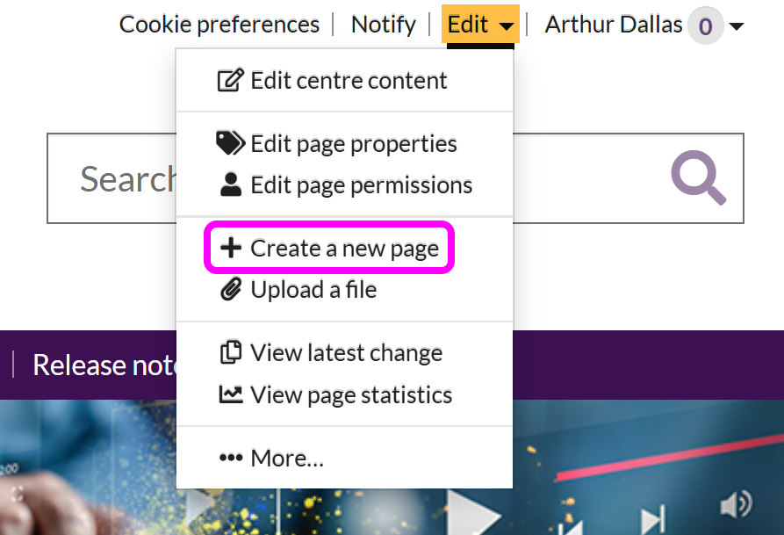
Task: Select View latest change
Action: pos(345,353)
